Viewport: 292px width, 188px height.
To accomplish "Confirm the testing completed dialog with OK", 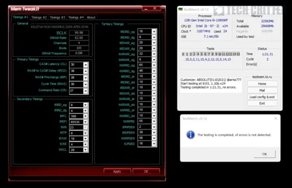I will (x=265, y=154).
